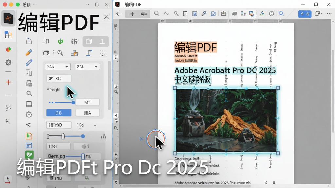Toggle the blue highlighted button next to 辑A

click(x=59, y=113)
